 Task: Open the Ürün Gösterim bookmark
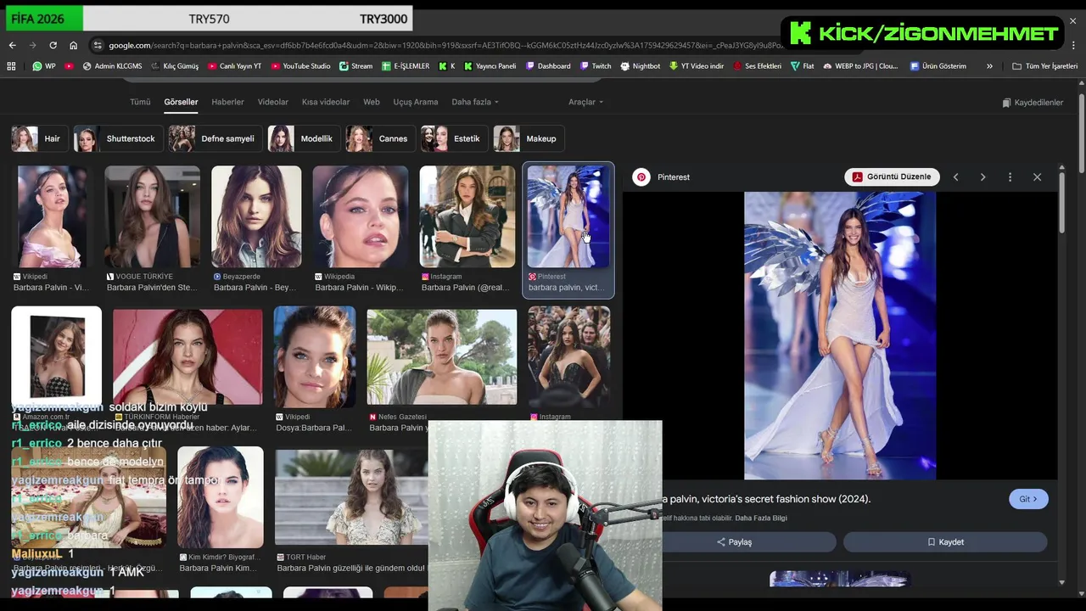tap(938, 66)
